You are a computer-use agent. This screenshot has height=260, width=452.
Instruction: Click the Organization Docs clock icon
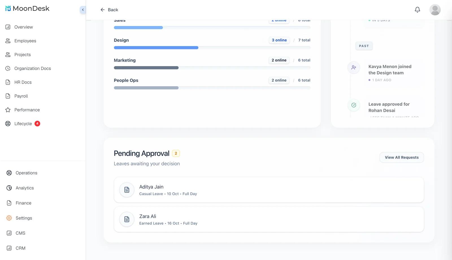(x=8, y=69)
